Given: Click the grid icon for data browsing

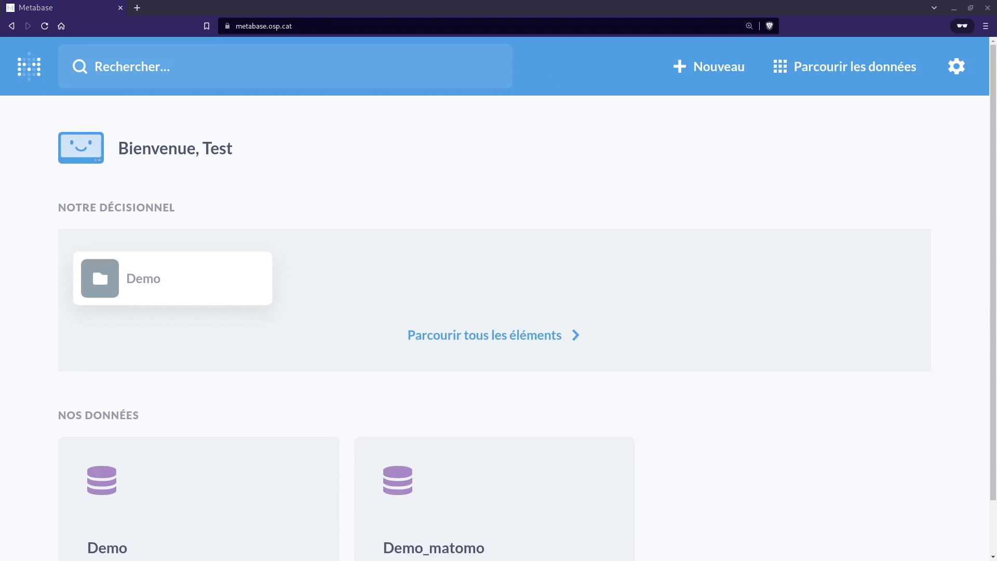Looking at the screenshot, I should point(780,66).
